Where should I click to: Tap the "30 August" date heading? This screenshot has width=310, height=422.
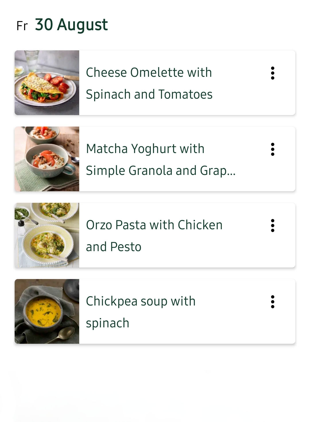pyautogui.click(x=71, y=25)
